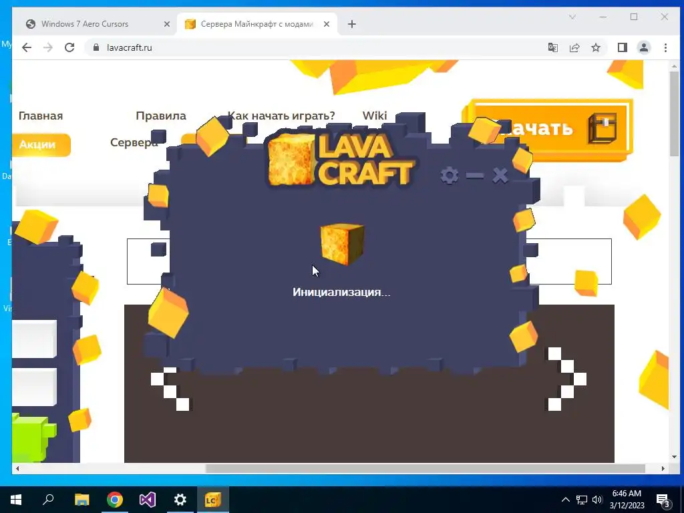
Task: Open Chrome profile avatar
Action: point(644,47)
